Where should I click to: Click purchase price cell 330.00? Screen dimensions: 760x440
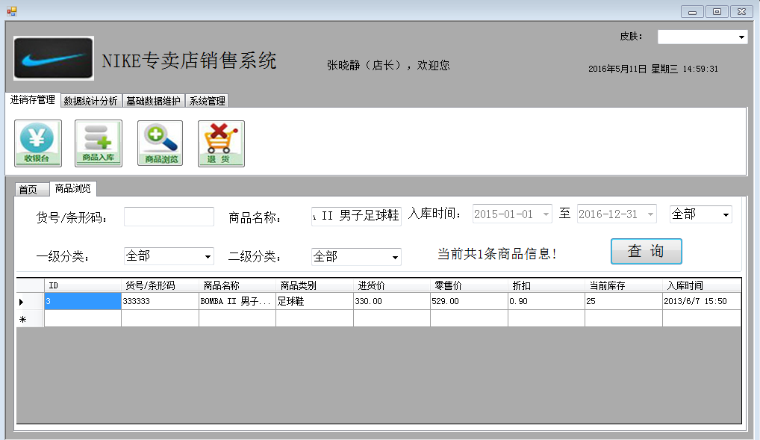(x=392, y=301)
